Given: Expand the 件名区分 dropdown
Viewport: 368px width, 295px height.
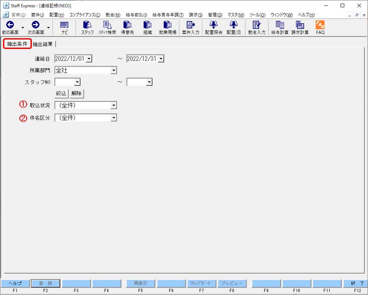Looking at the screenshot, I should click(x=114, y=118).
